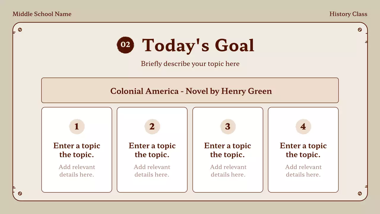Edit the topic heading in card 2
The height and width of the screenshot is (214, 380).
[152, 150]
